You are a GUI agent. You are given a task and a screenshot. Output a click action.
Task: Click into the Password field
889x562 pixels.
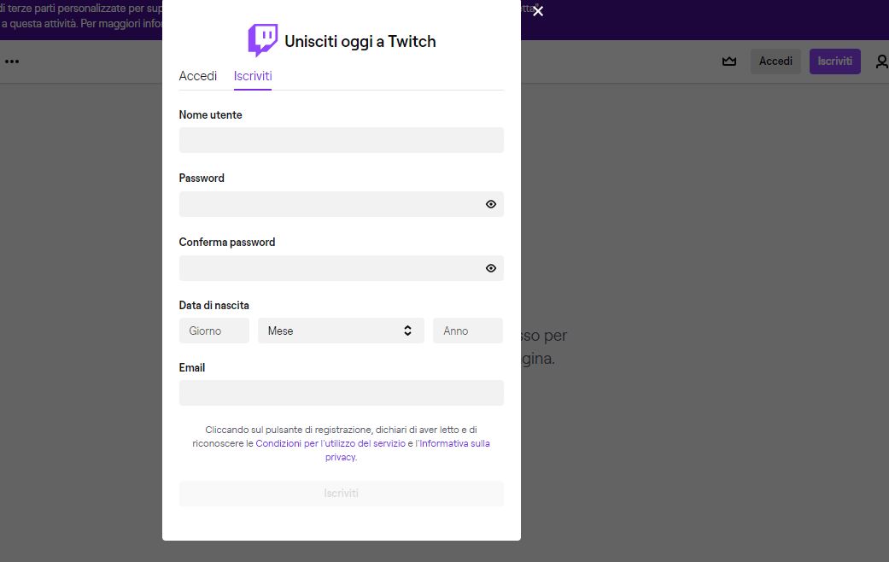329,204
